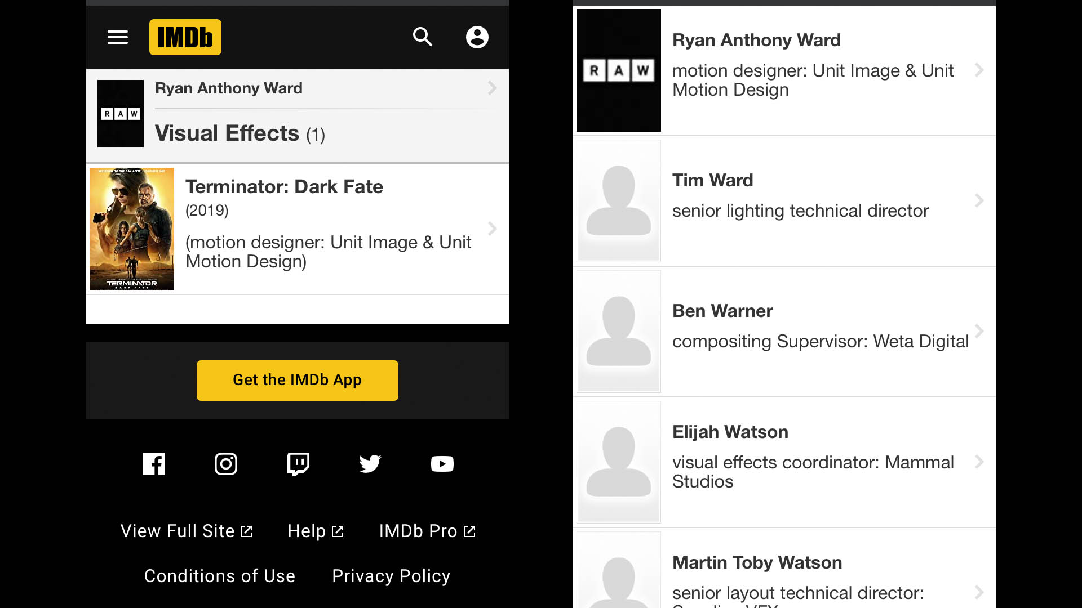Click the (2019) year text
The width and height of the screenshot is (1082, 608).
(207, 211)
